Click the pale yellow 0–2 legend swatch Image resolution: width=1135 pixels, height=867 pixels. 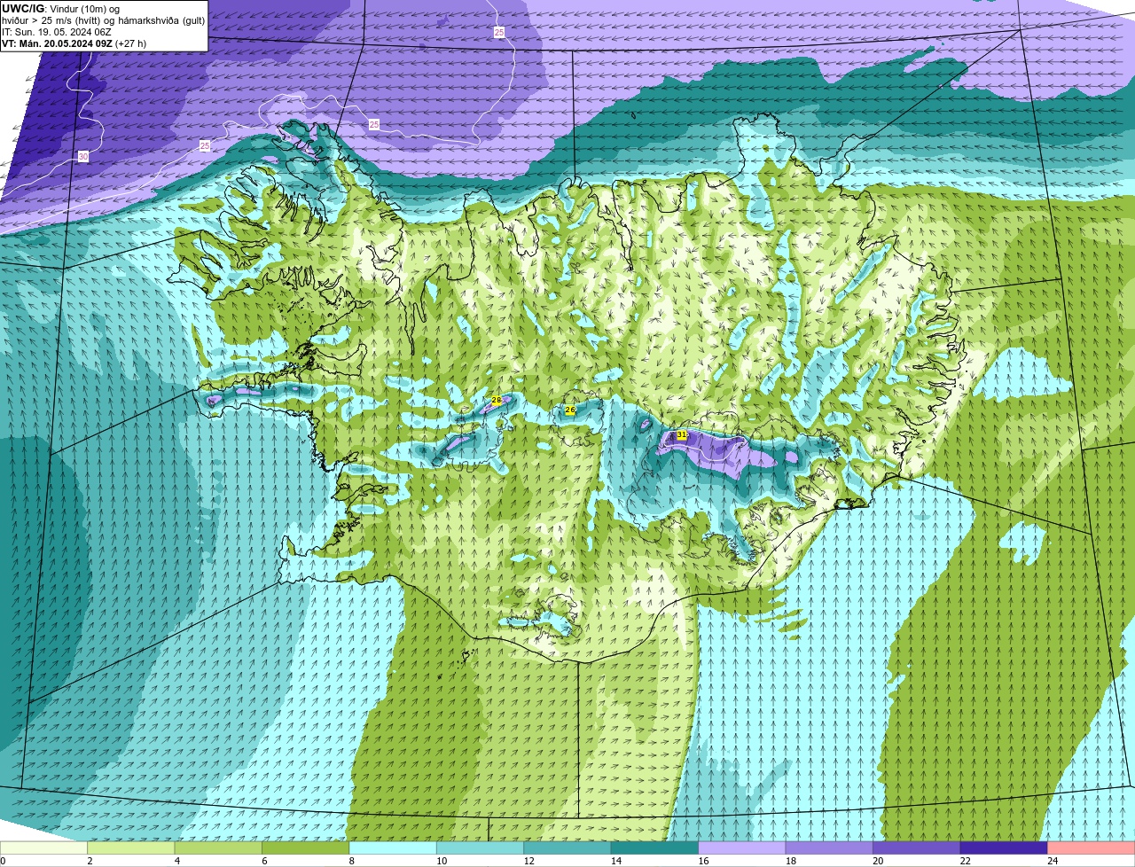(x=45, y=847)
